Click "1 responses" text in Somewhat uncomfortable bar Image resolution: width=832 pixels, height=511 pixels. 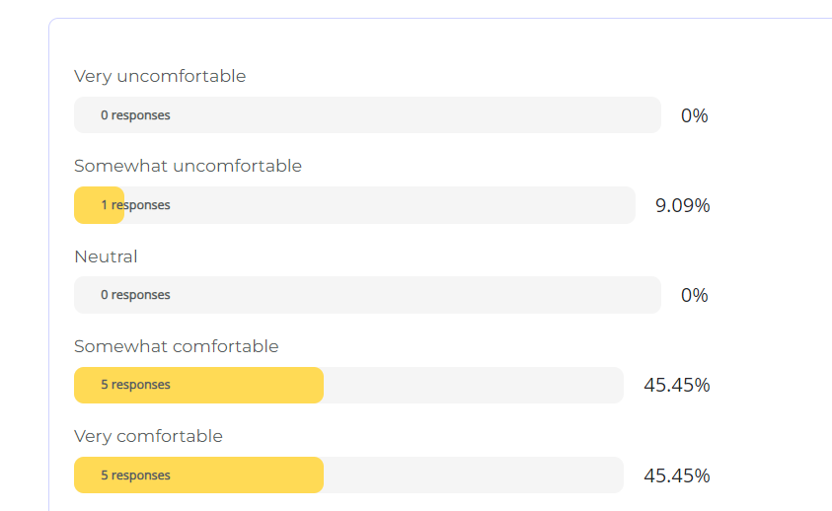pos(135,205)
